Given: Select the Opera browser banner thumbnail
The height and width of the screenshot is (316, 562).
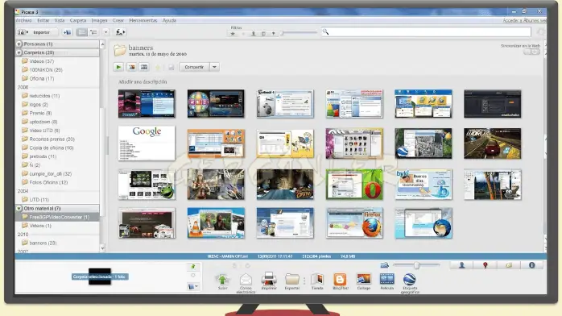Looking at the screenshot, I should point(354,185).
